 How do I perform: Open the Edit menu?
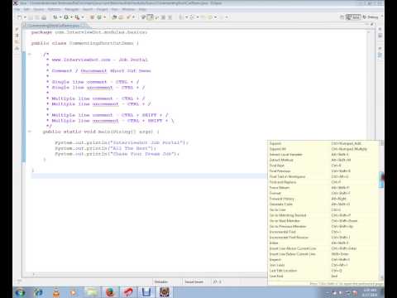(26, 9)
